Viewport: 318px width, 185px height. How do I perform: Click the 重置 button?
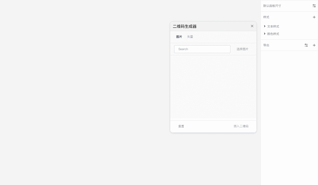tap(181, 126)
